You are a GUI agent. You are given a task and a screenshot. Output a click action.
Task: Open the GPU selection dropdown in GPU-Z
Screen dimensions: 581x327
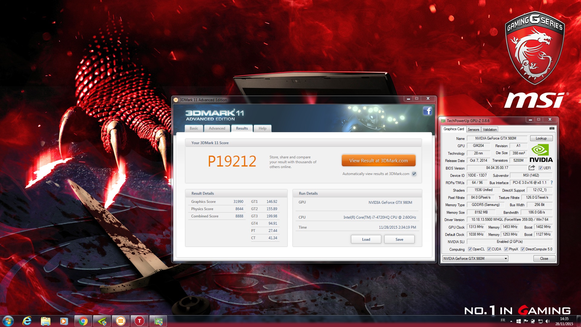tap(475, 259)
